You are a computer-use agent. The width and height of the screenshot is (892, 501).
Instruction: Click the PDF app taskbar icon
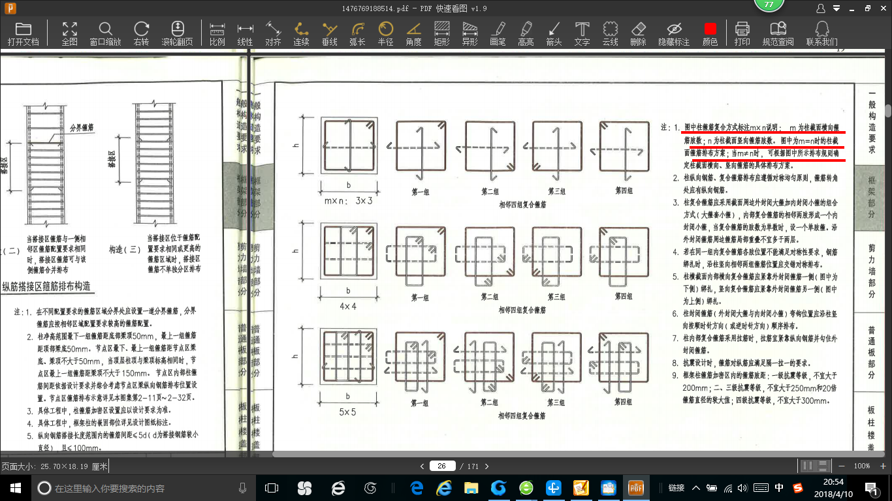tap(635, 487)
